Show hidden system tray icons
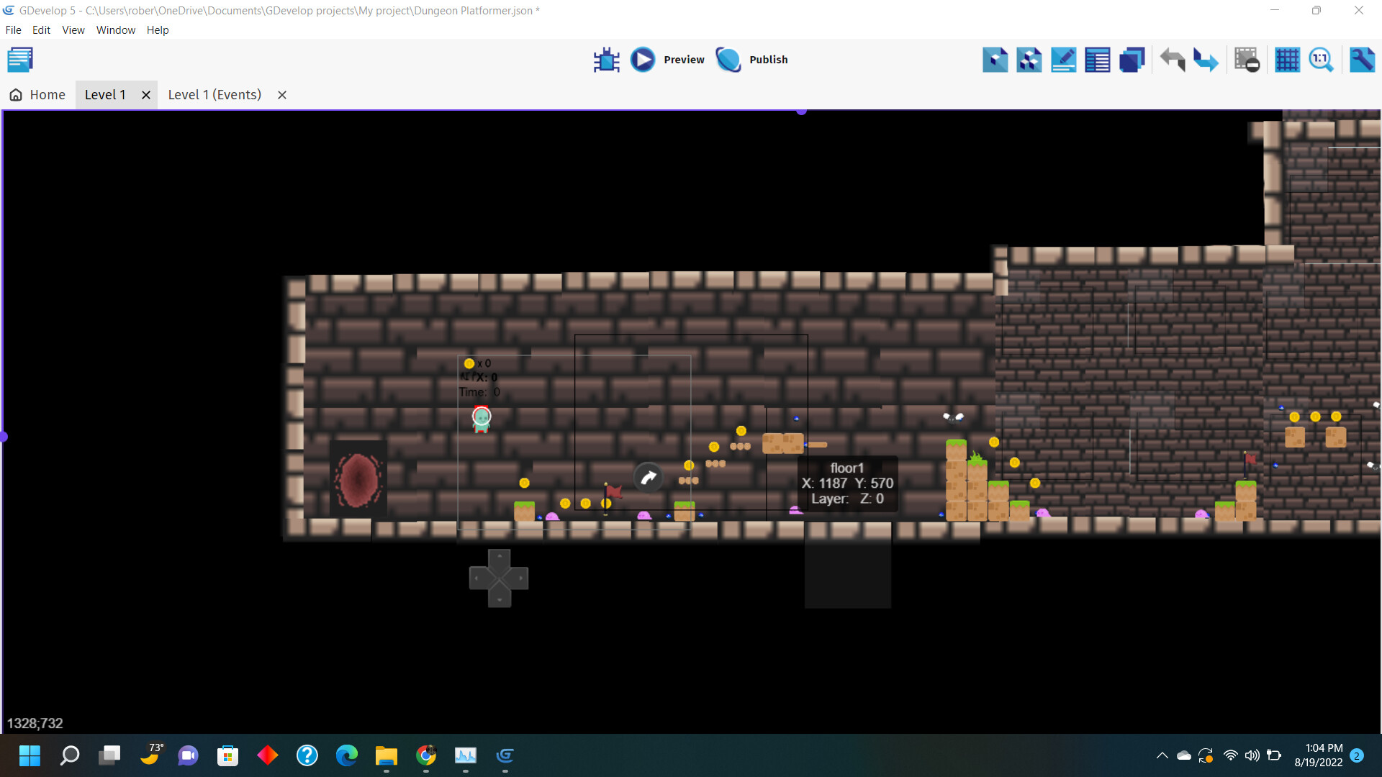This screenshot has width=1382, height=777. point(1162,755)
